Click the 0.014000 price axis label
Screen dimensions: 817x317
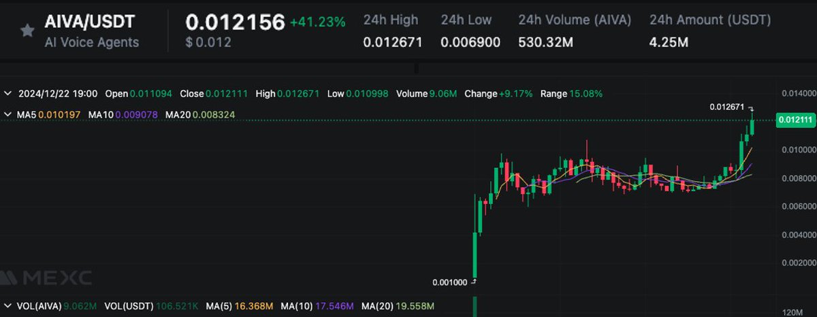pos(798,93)
